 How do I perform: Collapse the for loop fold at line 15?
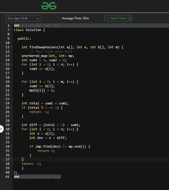(11, 64)
